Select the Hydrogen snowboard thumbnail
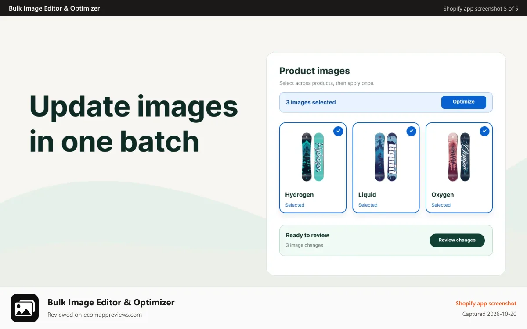Screen dimensions: 527x329 pyautogui.click(x=313, y=157)
